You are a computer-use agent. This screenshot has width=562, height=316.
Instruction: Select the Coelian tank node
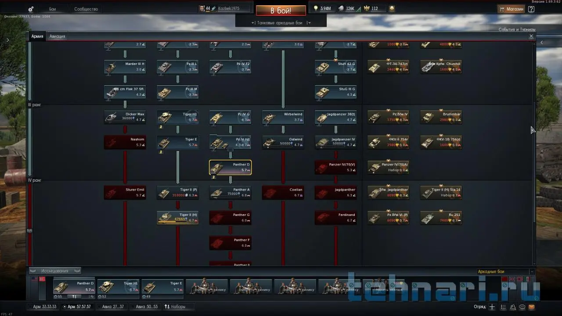click(283, 192)
